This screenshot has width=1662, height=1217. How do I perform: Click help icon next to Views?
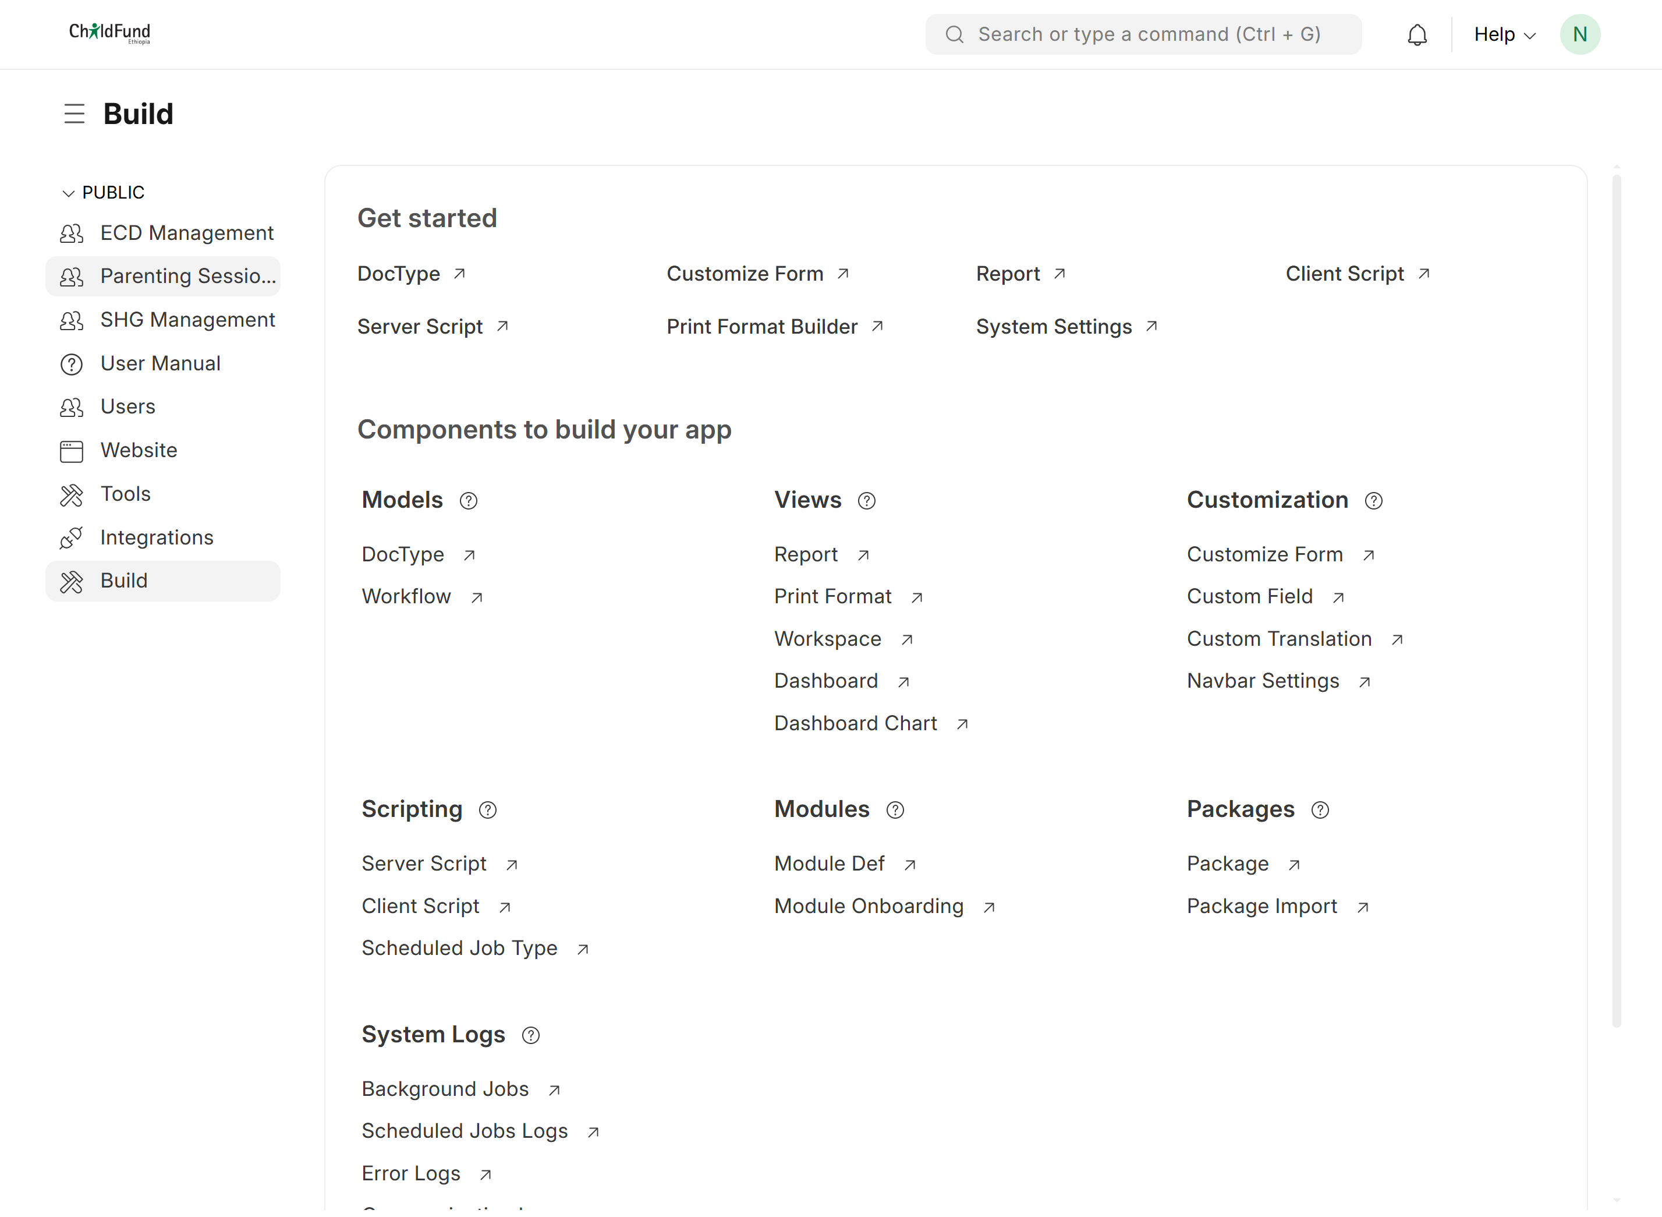coord(867,501)
